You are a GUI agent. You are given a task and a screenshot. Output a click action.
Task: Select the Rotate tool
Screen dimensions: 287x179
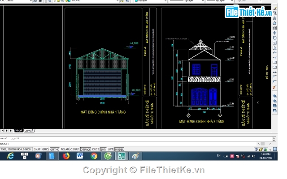275,38
